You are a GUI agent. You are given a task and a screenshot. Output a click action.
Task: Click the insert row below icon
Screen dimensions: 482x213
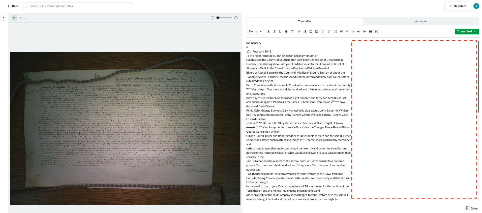[x=353, y=31]
